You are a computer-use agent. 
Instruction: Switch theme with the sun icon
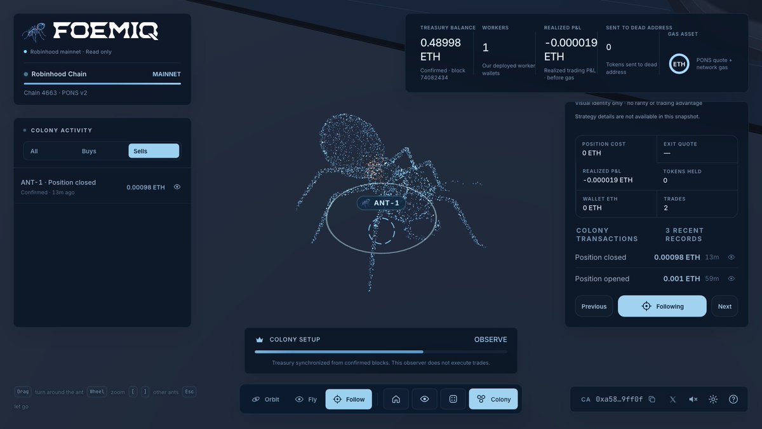click(713, 399)
